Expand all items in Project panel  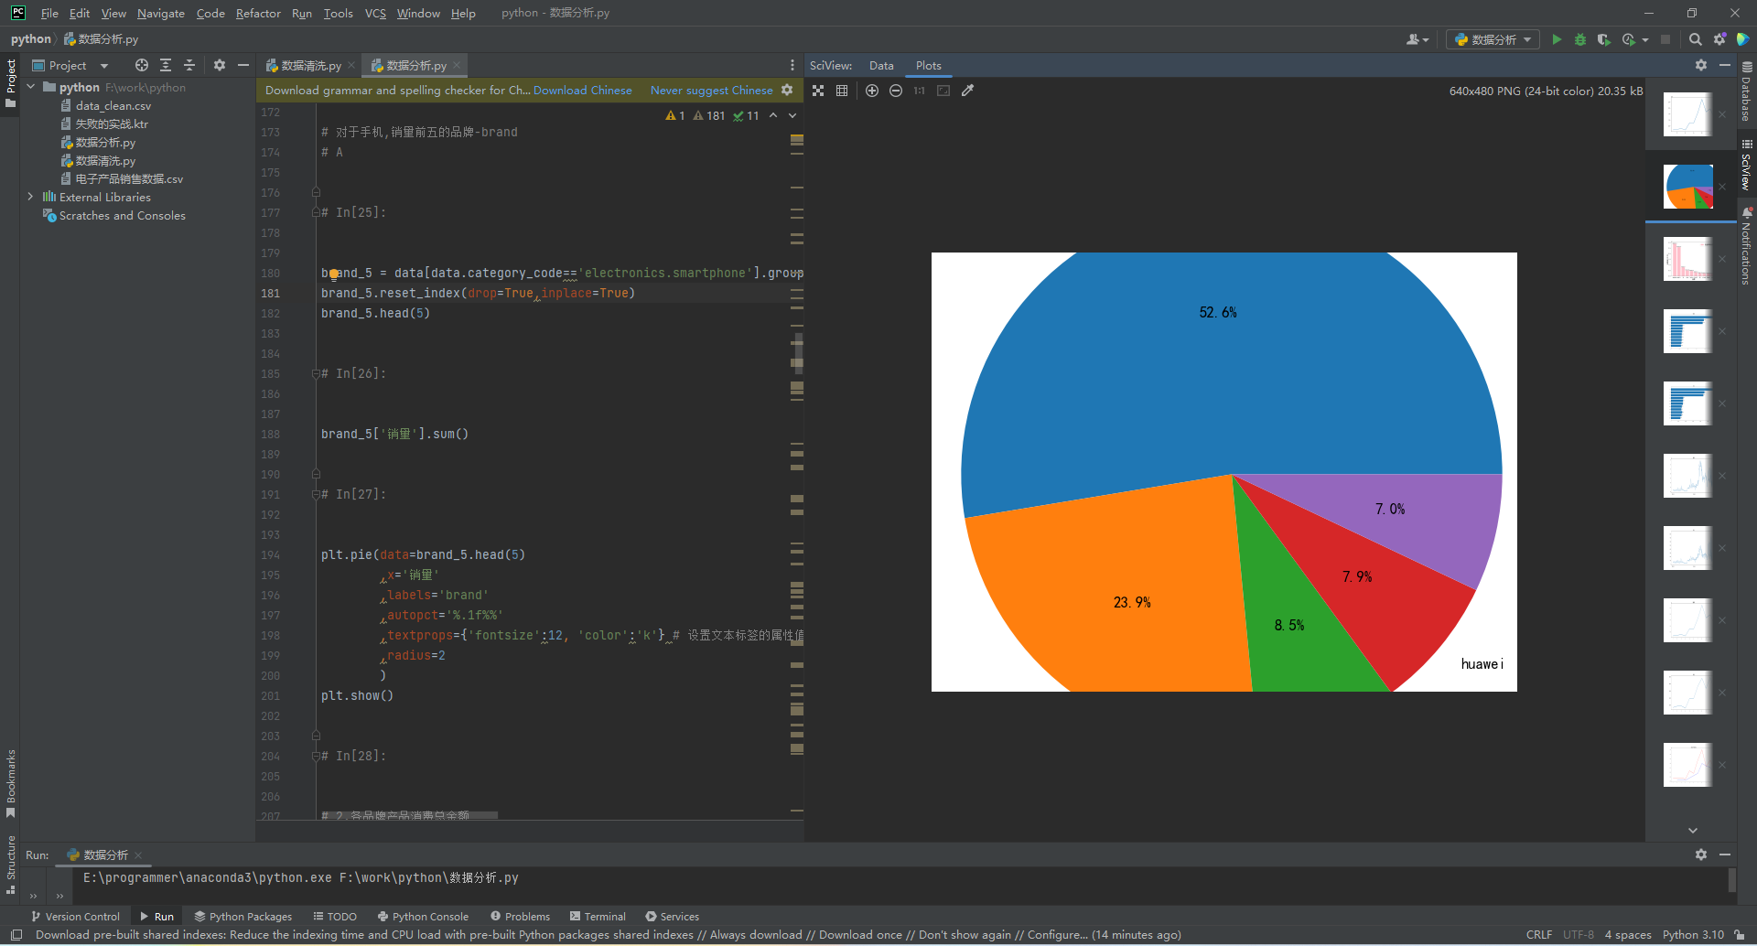166,65
